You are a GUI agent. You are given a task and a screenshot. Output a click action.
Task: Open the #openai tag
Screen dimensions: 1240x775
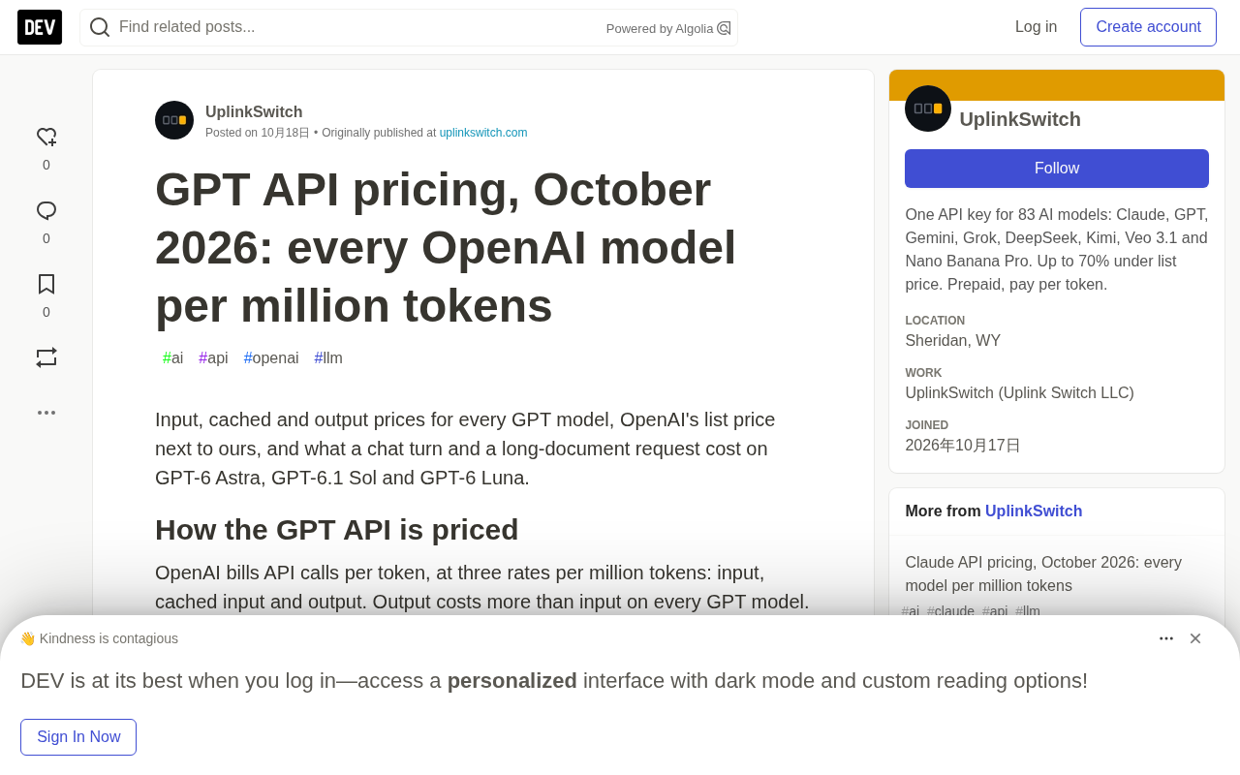coord(271,358)
